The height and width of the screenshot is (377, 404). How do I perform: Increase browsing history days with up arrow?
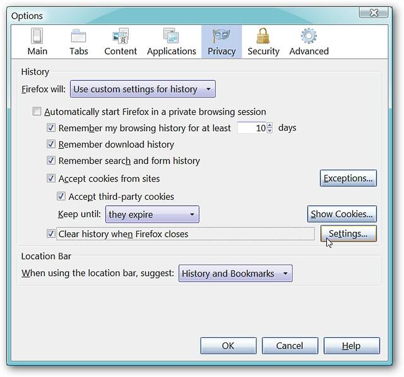[270, 125]
